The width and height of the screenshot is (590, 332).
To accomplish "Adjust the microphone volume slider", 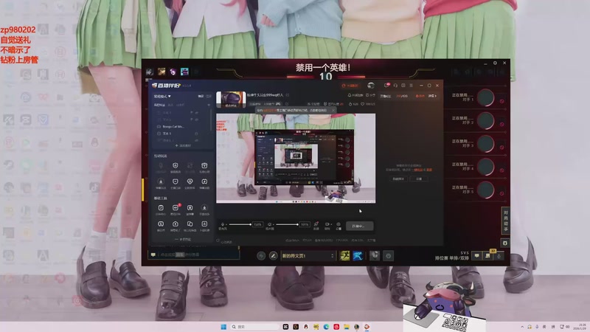I will pos(240,225).
